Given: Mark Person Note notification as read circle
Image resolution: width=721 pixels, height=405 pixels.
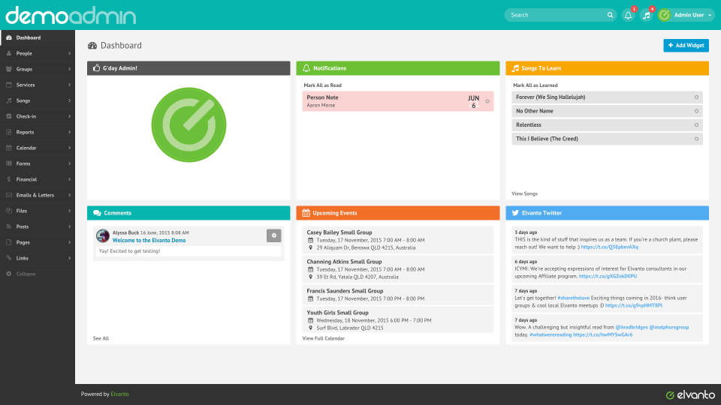Looking at the screenshot, I should click(487, 101).
